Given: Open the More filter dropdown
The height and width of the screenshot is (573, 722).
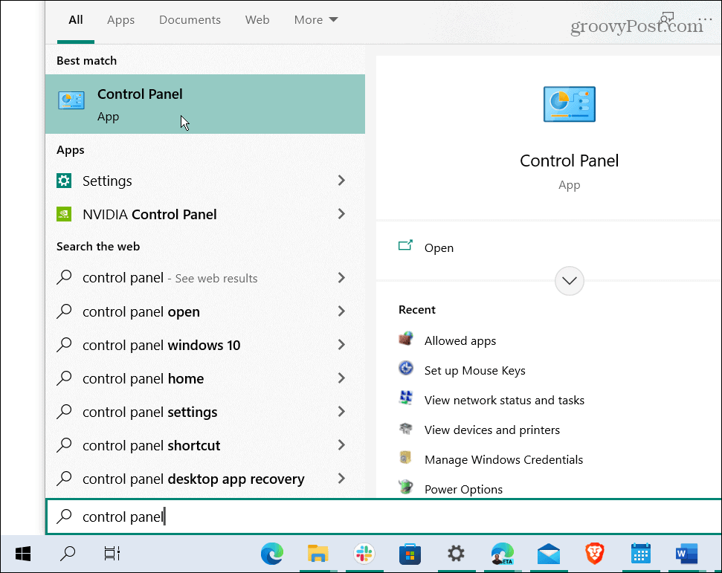Looking at the screenshot, I should pos(315,19).
